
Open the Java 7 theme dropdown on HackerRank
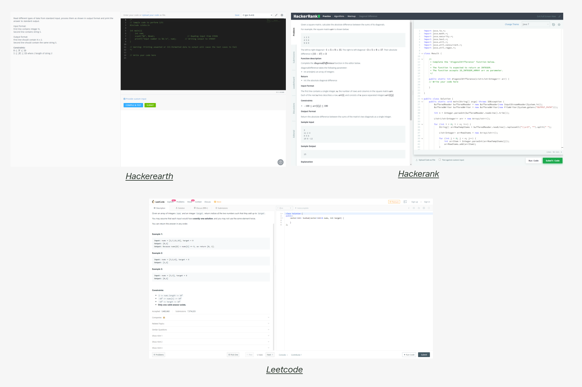(x=536, y=25)
